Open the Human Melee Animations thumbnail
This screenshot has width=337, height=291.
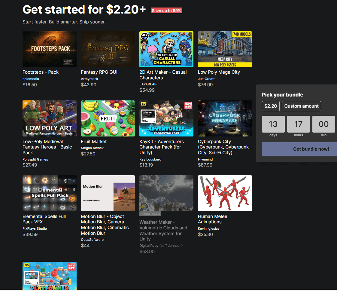(x=225, y=193)
